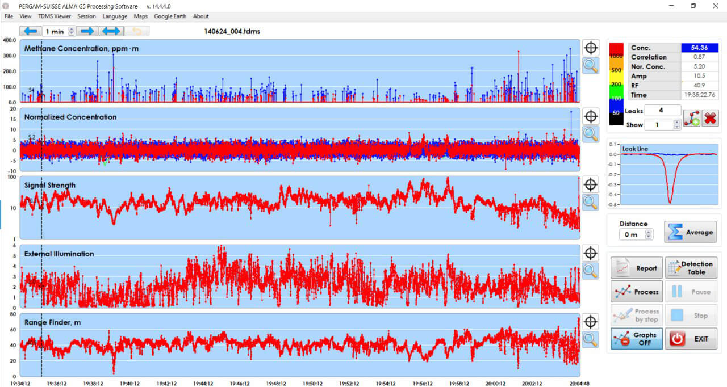
Task: Generate a Report
Action: tap(636, 267)
